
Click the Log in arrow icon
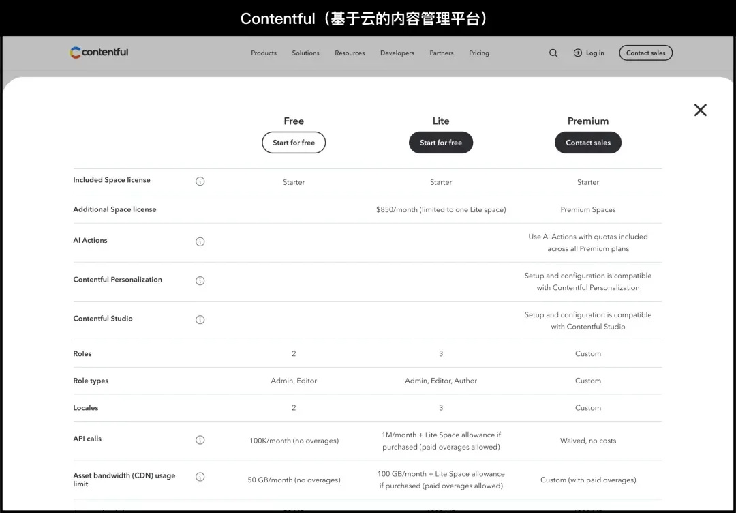578,53
